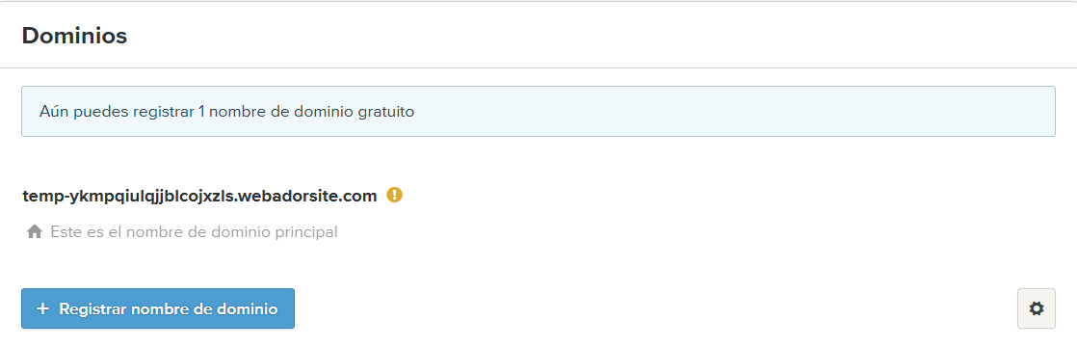This screenshot has height=347, width=1077.
Task: Open domain settings via the gear icon
Action: [1036, 308]
